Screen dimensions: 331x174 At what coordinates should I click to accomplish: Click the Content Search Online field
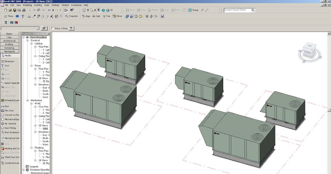(x=237, y=10)
